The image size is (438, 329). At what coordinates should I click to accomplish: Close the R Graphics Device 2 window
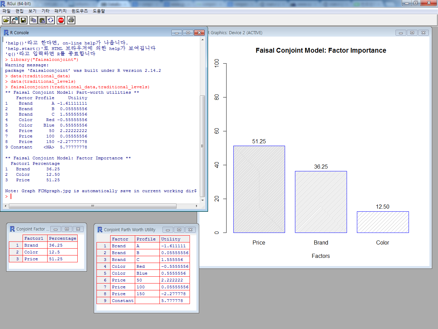tap(423, 33)
